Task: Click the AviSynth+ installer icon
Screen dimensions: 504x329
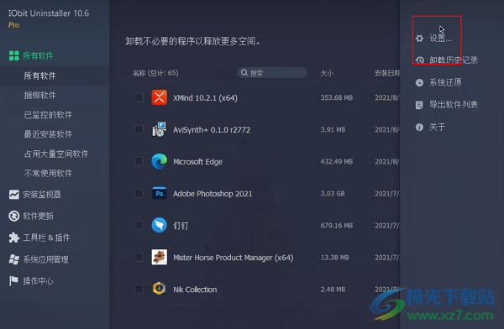Action: (159, 129)
